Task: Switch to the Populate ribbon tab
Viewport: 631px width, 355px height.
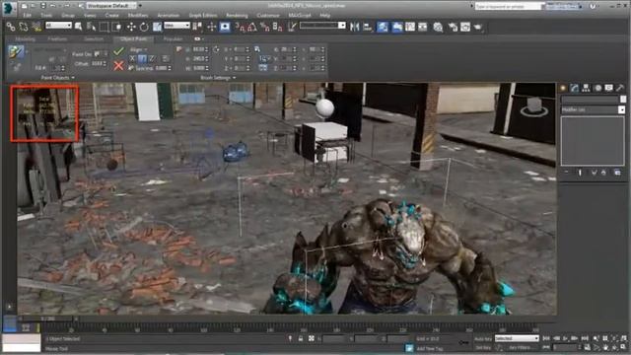Action: (x=174, y=39)
